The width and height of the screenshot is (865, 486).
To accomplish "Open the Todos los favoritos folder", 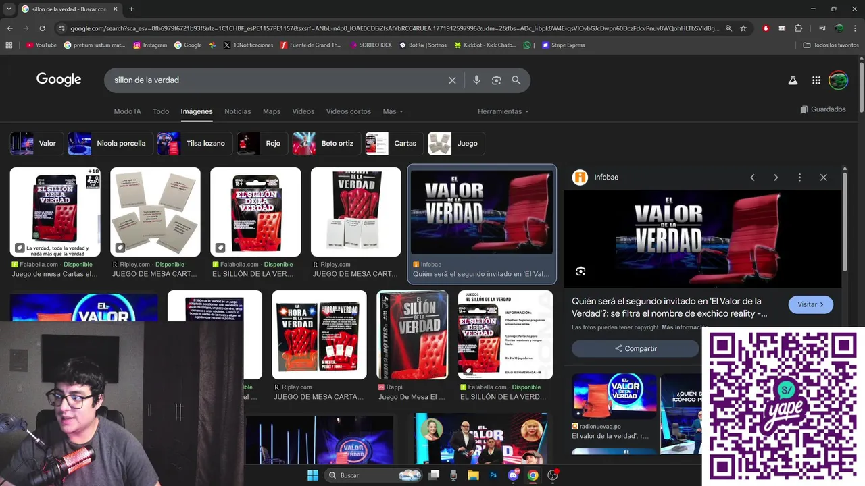I will coord(831,45).
